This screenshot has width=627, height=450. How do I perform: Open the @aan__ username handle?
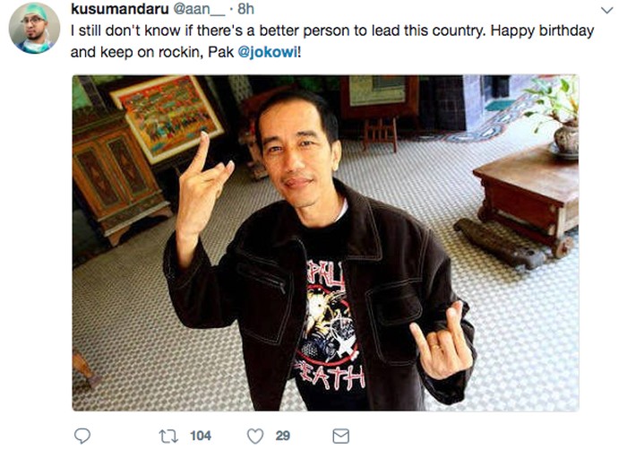click(x=199, y=9)
